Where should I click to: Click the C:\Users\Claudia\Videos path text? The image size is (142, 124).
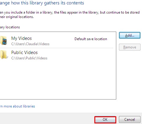pos(30,44)
